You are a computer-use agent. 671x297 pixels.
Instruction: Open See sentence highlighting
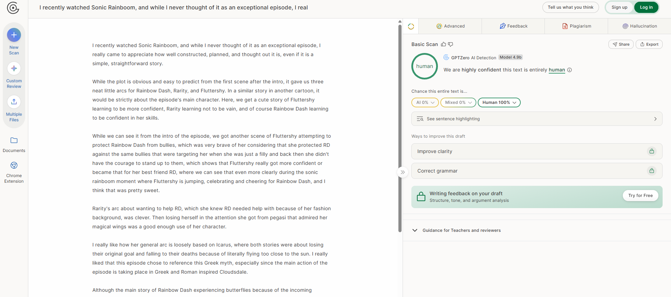pos(537,119)
